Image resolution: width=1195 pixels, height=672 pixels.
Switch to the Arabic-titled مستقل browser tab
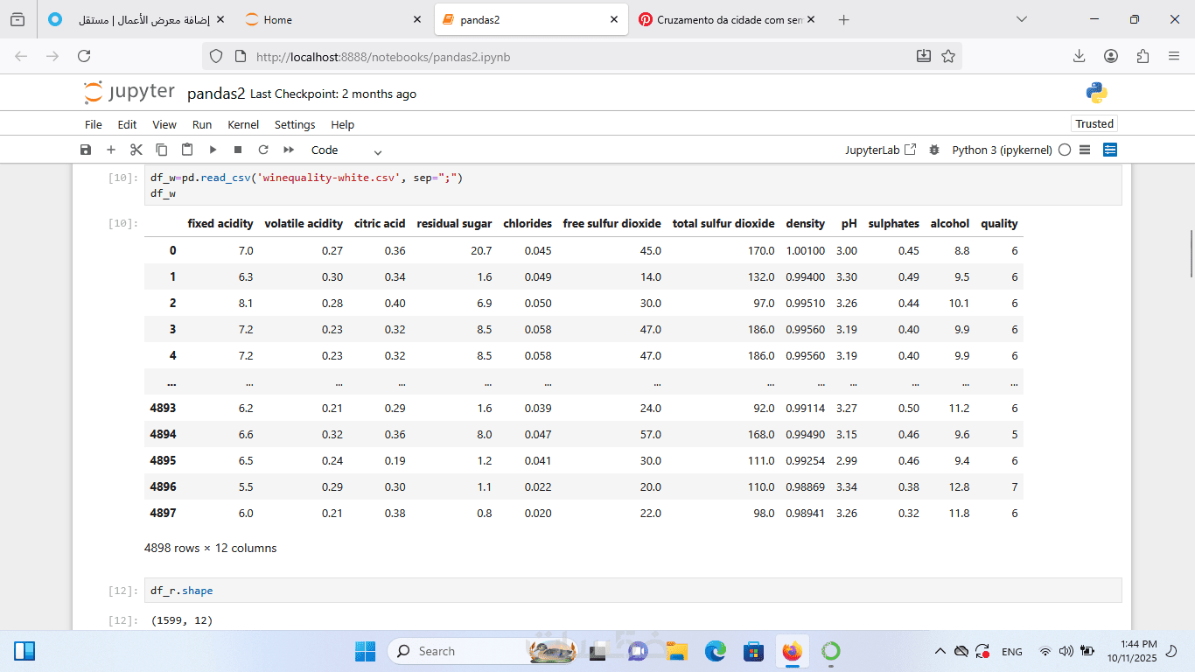coord(136,19)
